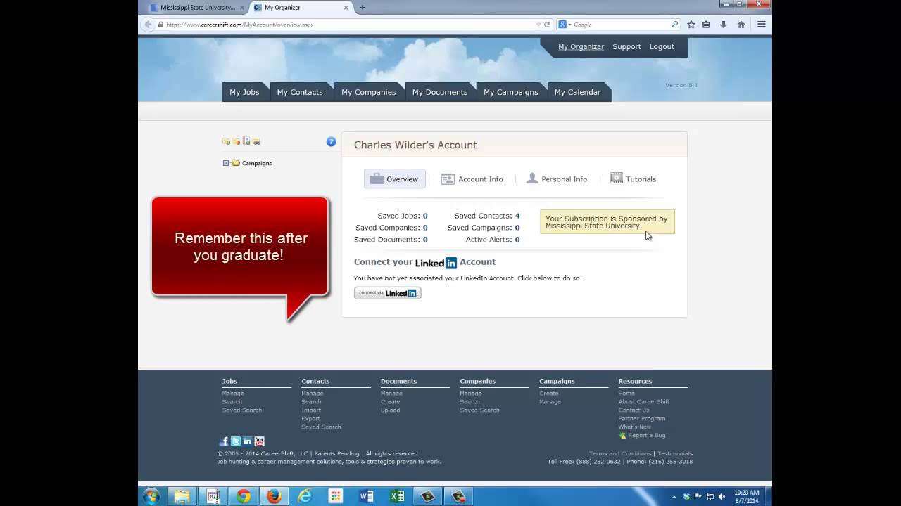Viewport: 901px width, 506px height.
Task: Log out using the Logout link
Action: click(662, 47)
